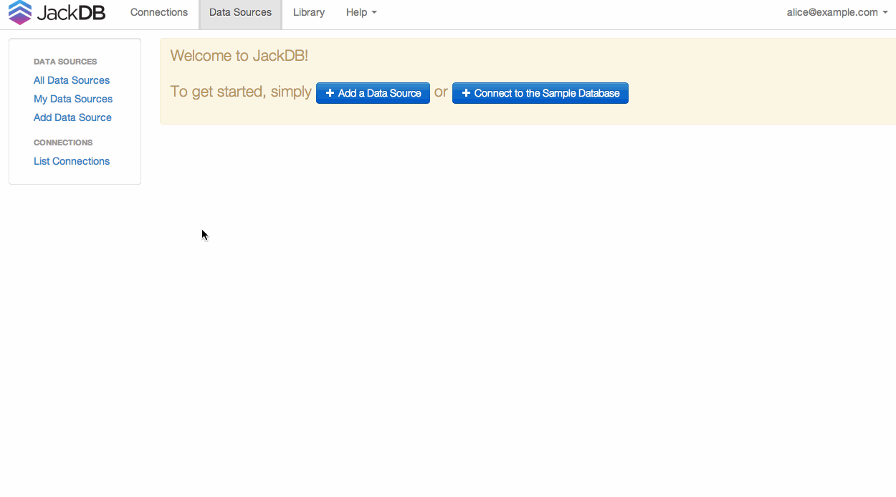The width and height of the screenshot is (896, 497).
Task: Go to the Library navbar tab
Action: point(309,12)
